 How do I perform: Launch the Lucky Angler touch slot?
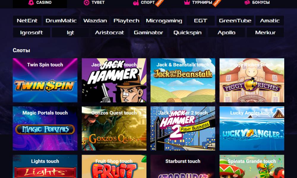pos(252,128)
